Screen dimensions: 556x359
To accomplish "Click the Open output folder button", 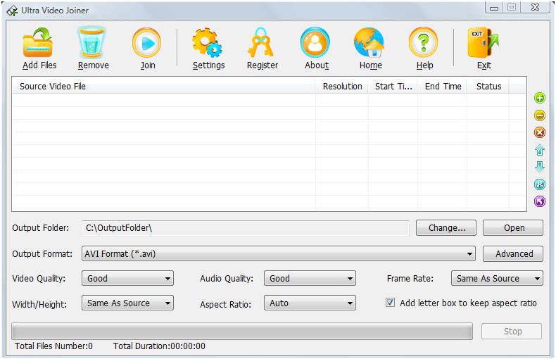I will [x=513, y=228].
